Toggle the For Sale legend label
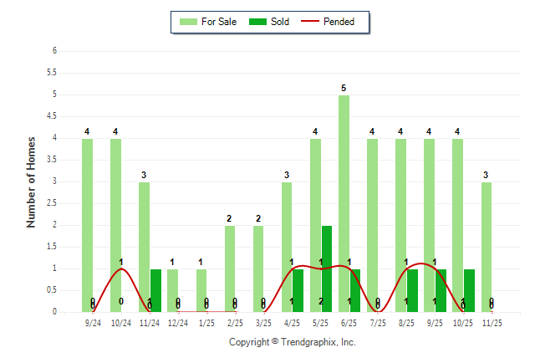 [x=219, y=22]
